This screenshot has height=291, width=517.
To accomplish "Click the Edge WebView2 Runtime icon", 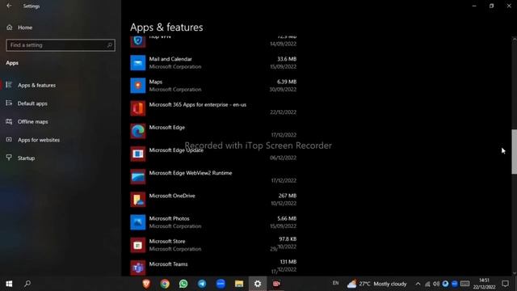I will 138,177.
